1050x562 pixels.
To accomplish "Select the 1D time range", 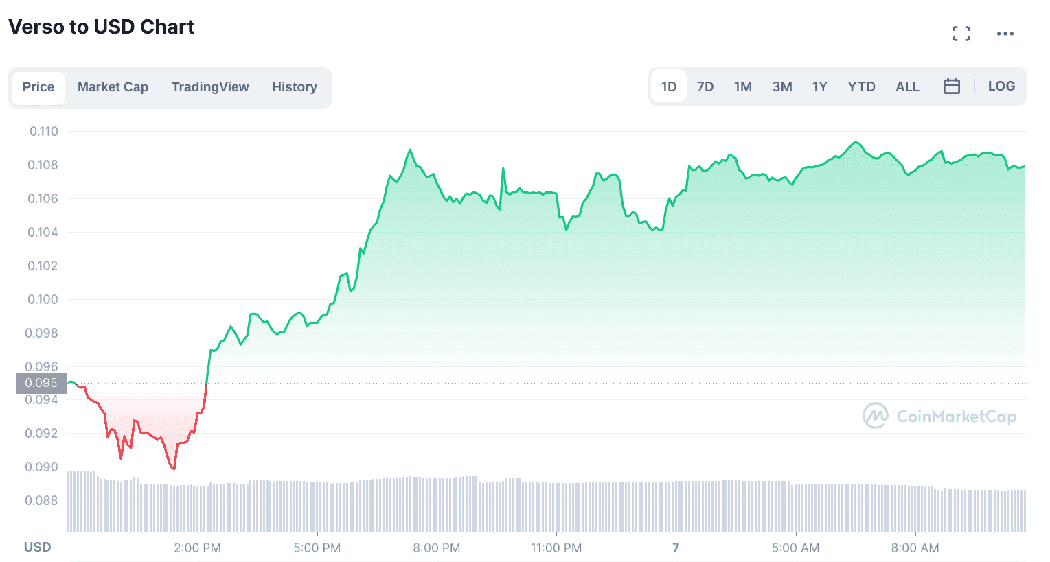I will [669, 86].
